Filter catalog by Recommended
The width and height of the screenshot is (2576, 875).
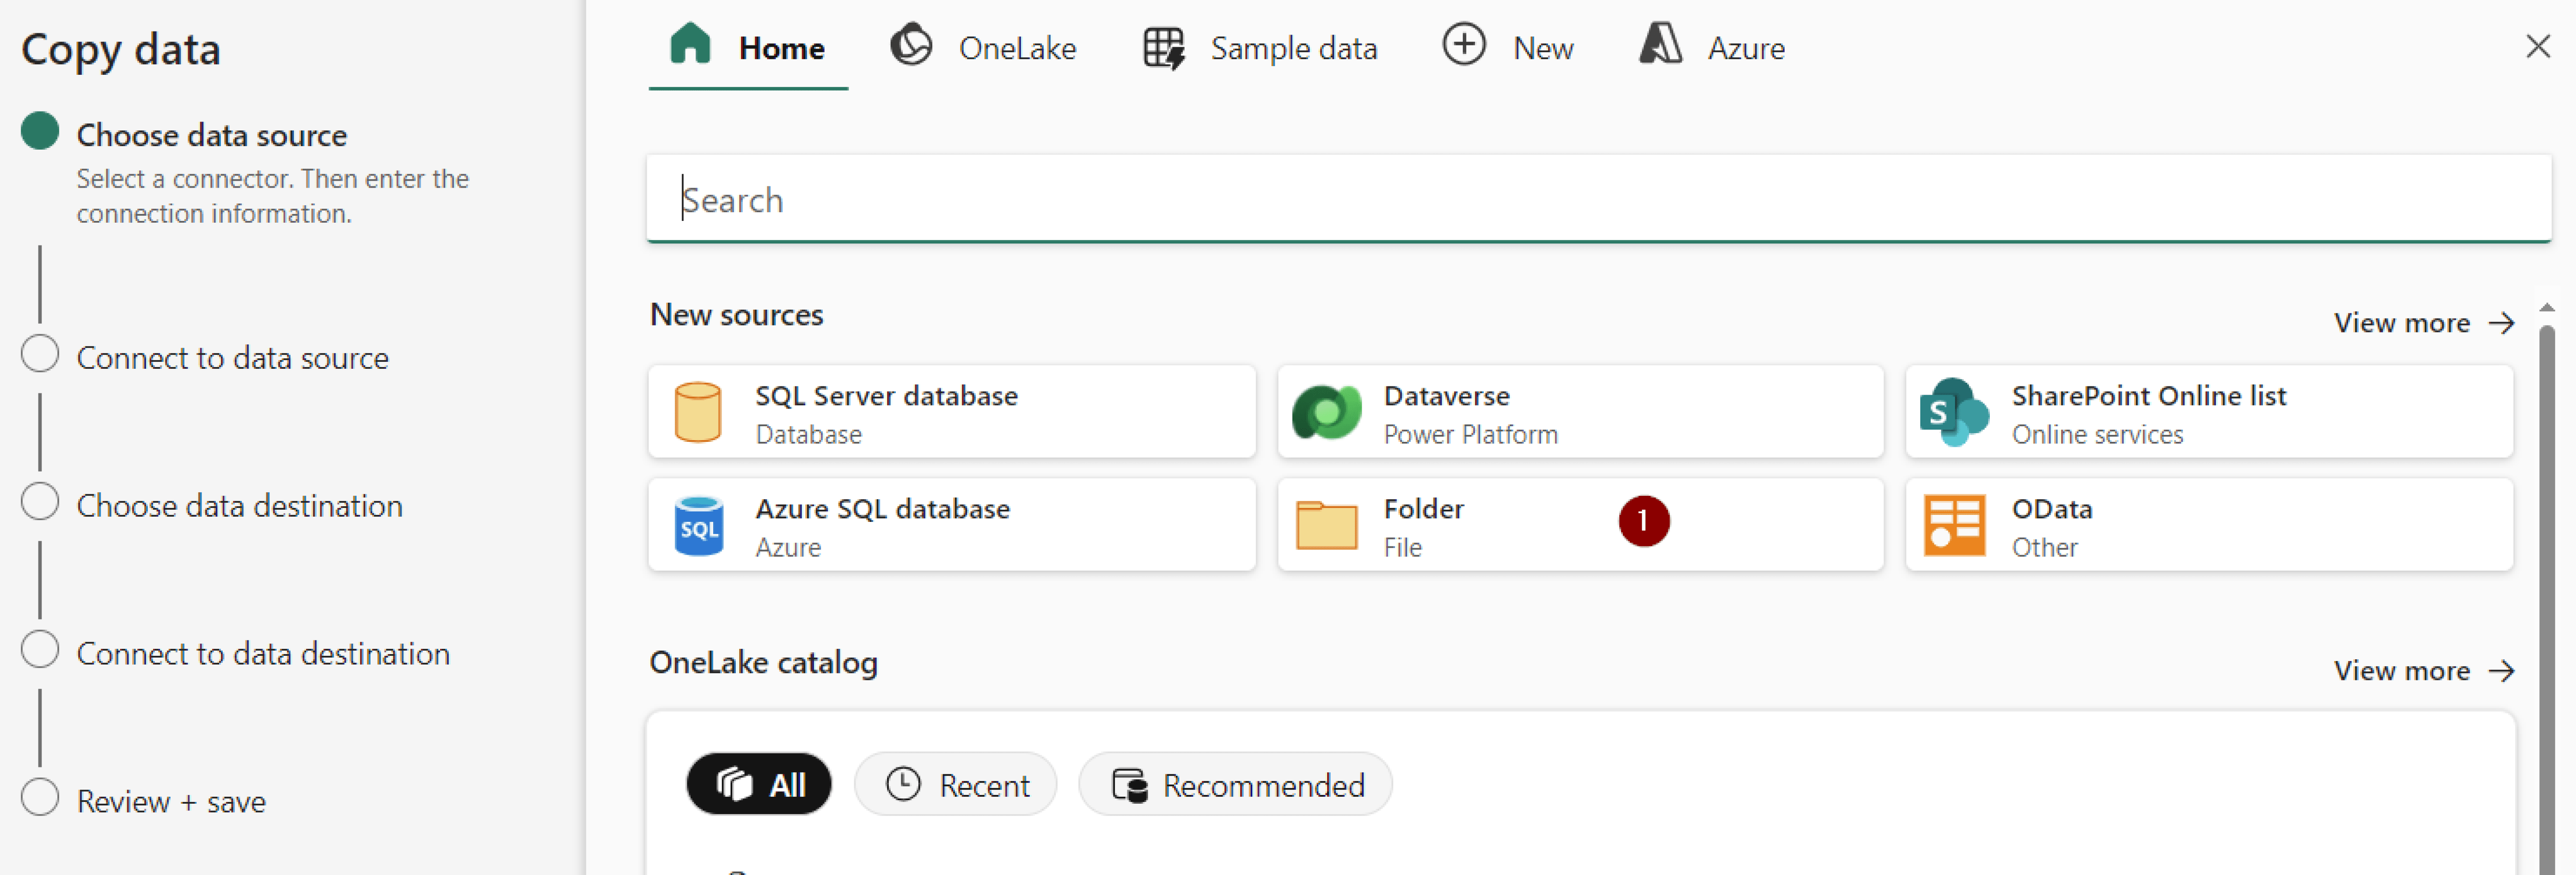(1235, 784)
